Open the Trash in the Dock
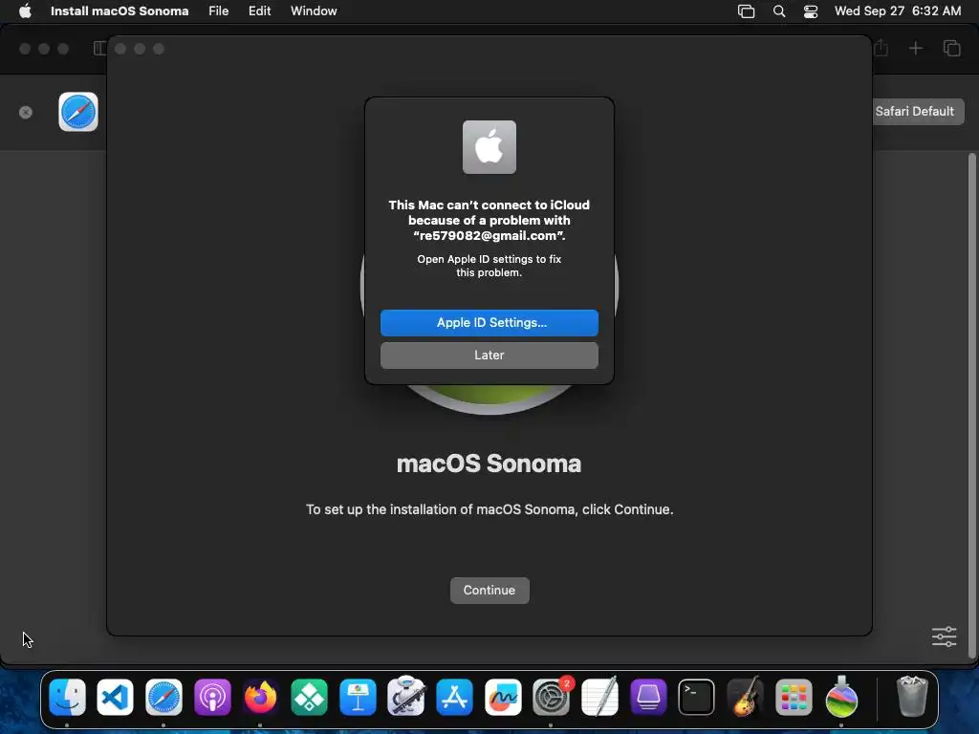Image resolution: width=979 pixels, height=734 pixels. 912,697
